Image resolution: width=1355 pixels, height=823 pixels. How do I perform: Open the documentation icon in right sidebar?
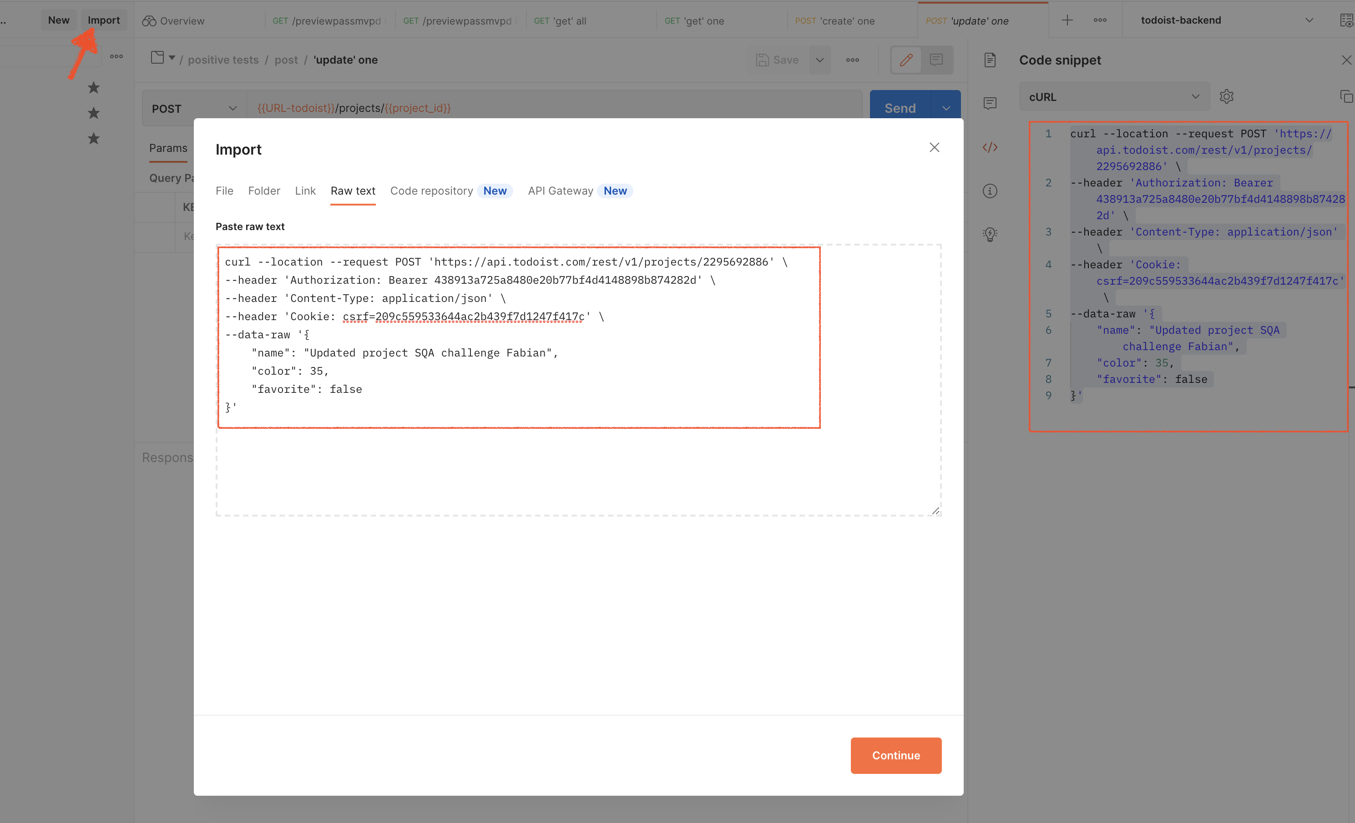tap(990, 60)
